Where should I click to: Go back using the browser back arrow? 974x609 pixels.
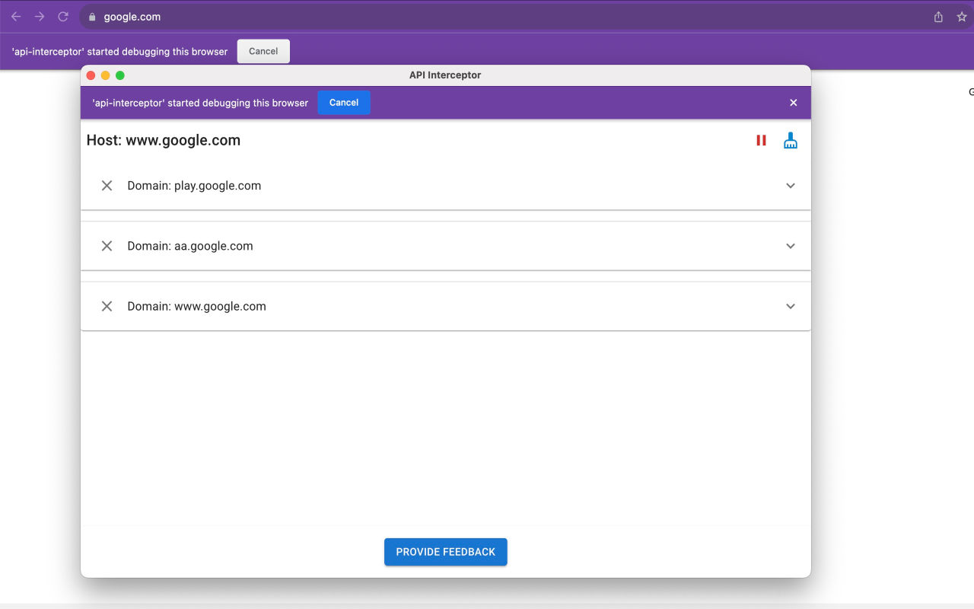[x=16, y=17]
